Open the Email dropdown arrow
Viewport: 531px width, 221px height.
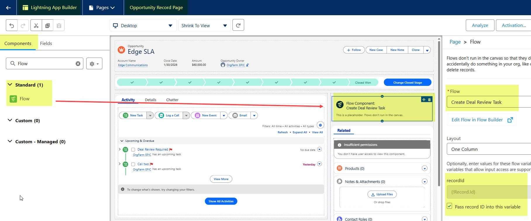point(254,115)
